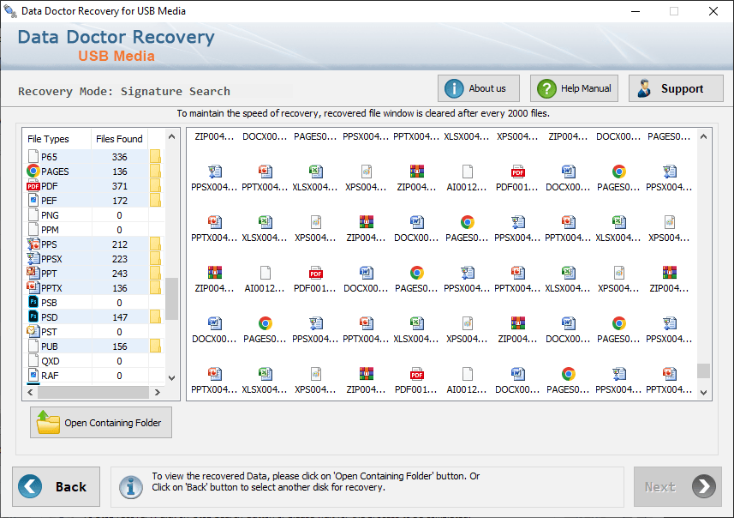Select the QXD file type name

coord(50,361)
